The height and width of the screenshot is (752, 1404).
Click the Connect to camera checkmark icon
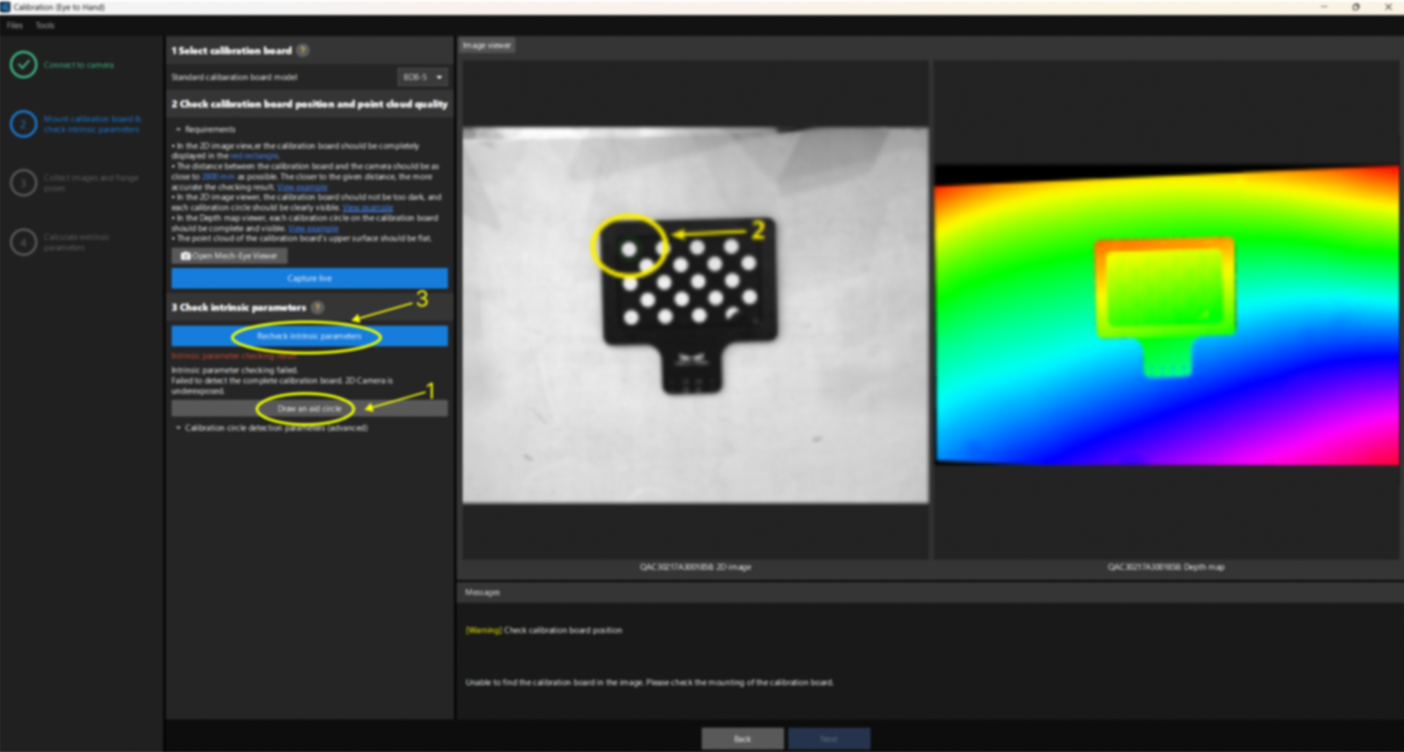[23, 65]
